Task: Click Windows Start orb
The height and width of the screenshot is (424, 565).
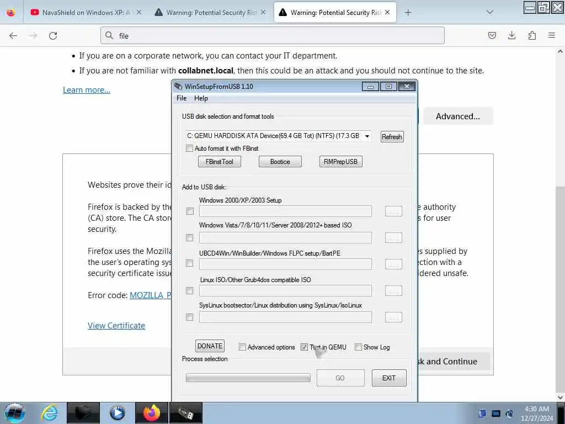Action: click(x=15, y=413)
